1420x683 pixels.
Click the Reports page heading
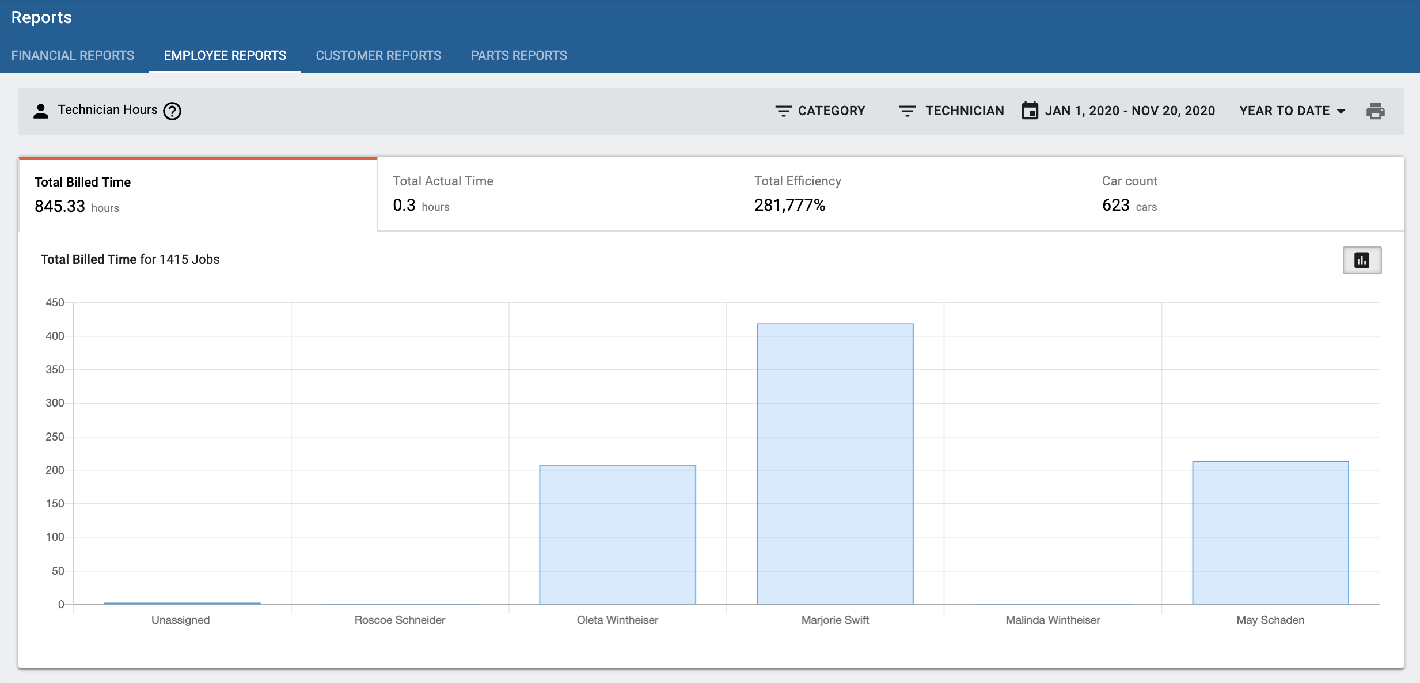(x=41, y=17)
